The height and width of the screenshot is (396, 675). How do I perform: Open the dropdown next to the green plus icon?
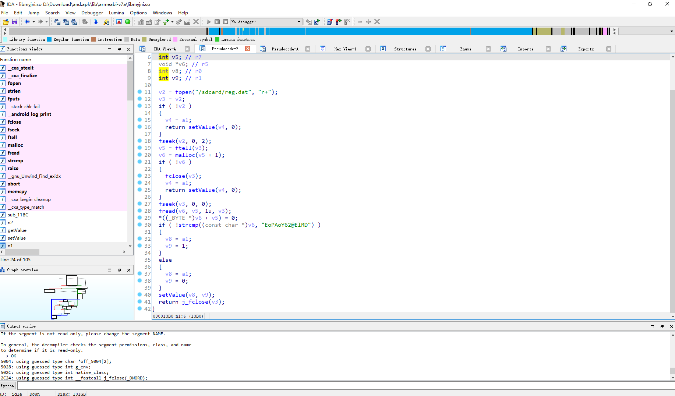coord(172,22)
